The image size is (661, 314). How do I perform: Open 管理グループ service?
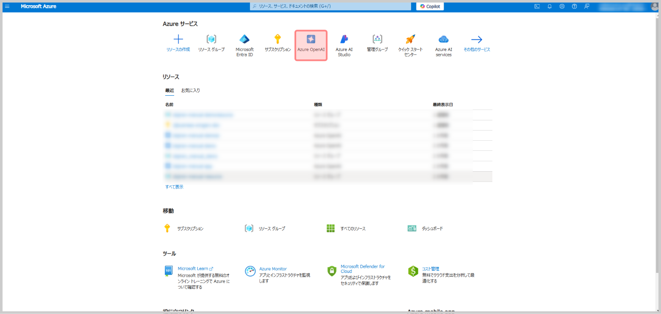click(377, 44)
